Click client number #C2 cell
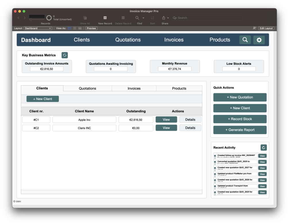 point(36,128)
